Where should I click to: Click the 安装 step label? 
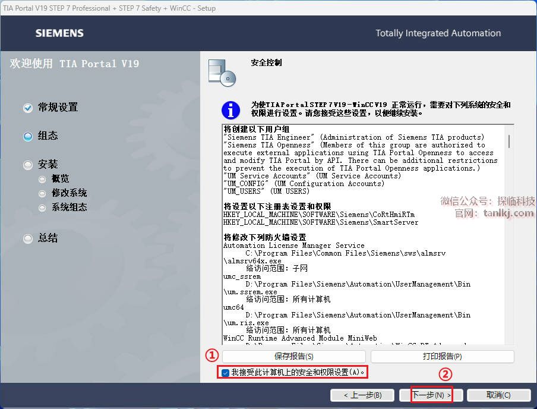point(48,164)
